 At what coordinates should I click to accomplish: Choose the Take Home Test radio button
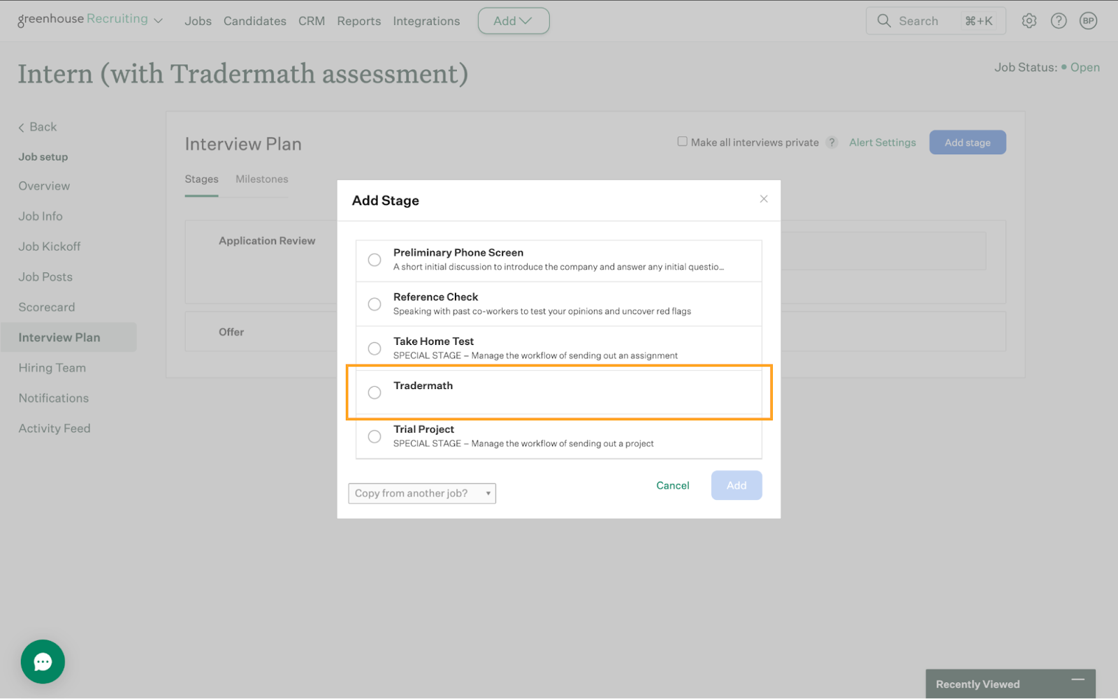[375, 348]
